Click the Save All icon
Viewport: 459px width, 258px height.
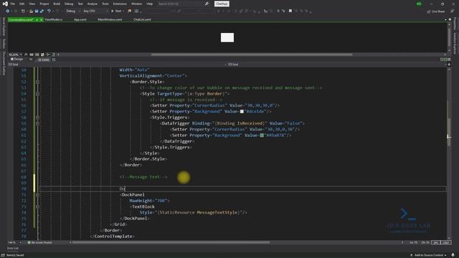click(x=42, y=11)
